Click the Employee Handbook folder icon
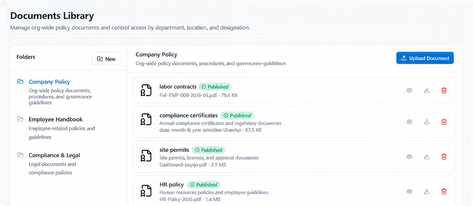Screen dimensions: 473x206 20,119
